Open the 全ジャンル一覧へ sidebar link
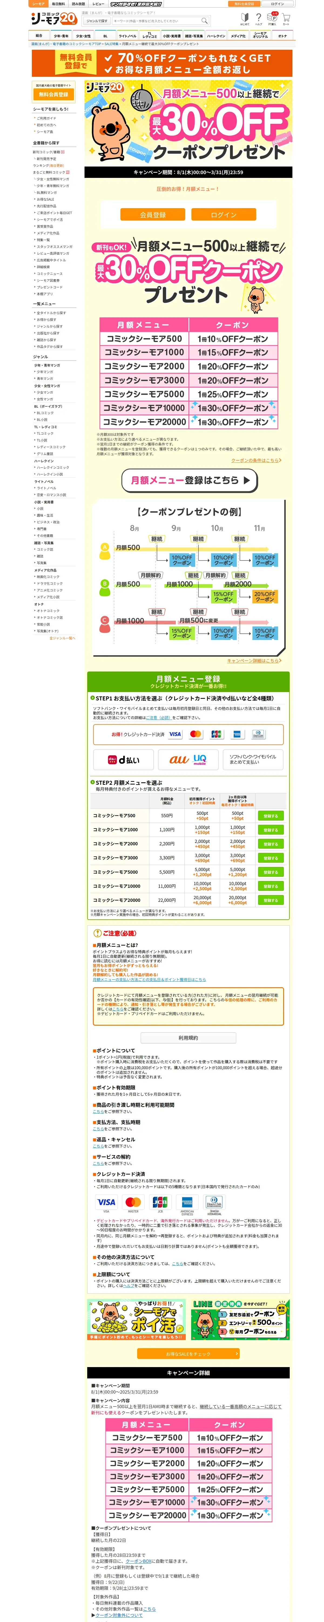This screenshot has width=324, height=1622. [62, 638]
